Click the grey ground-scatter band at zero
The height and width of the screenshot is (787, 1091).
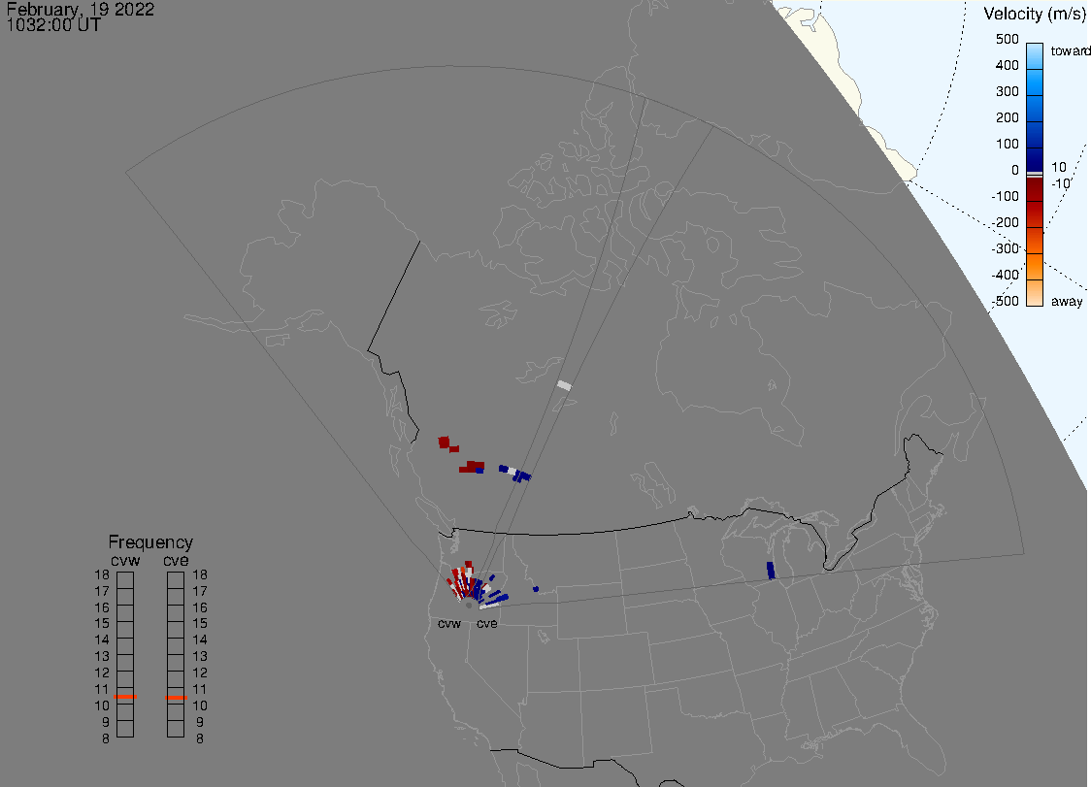(1035, 175)
